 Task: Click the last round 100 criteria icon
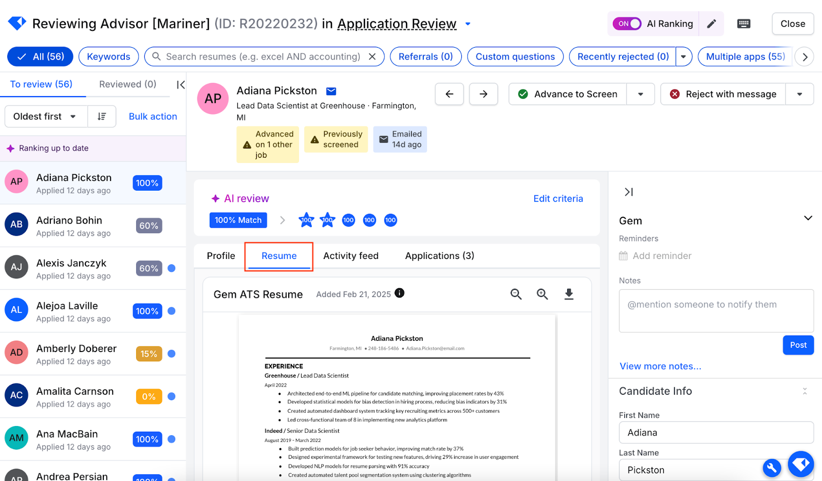(x=390, y=220)
